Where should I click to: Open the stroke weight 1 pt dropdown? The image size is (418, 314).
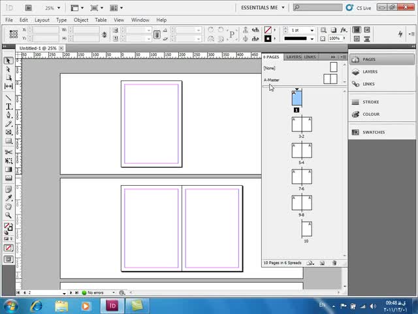point(312,30)
